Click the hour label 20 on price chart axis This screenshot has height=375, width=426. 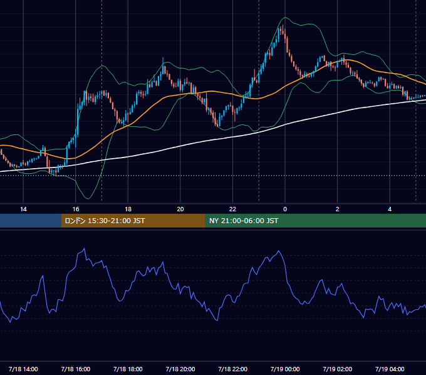click(x=180, y=209)
